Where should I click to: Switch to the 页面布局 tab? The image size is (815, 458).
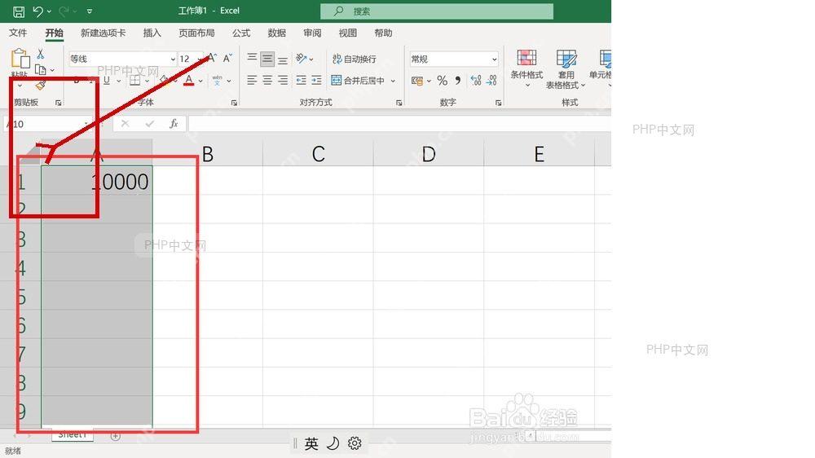196,33
